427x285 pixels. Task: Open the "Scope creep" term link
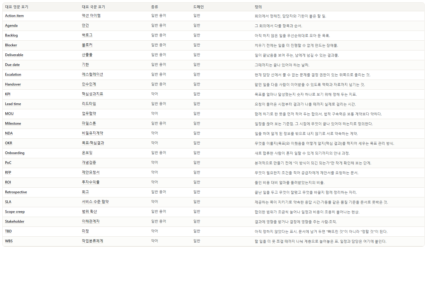(x=15, y=212)
